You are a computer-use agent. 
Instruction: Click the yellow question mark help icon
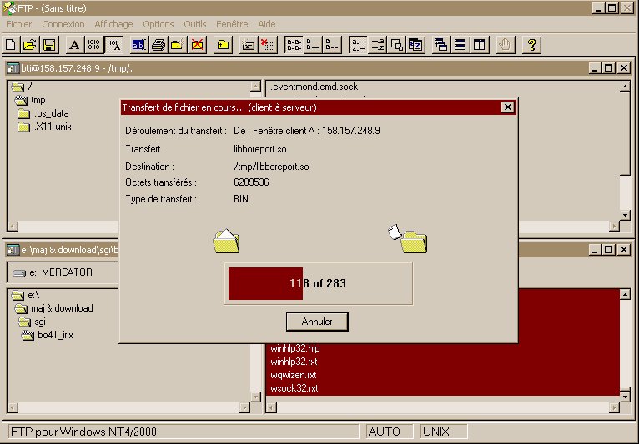pos(531,45)
